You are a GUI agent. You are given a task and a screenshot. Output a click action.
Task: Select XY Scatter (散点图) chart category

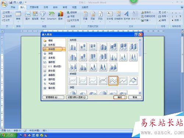54,66
